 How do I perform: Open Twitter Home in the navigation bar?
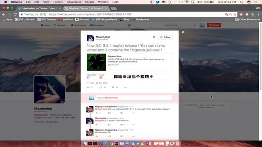pos(45,25)
